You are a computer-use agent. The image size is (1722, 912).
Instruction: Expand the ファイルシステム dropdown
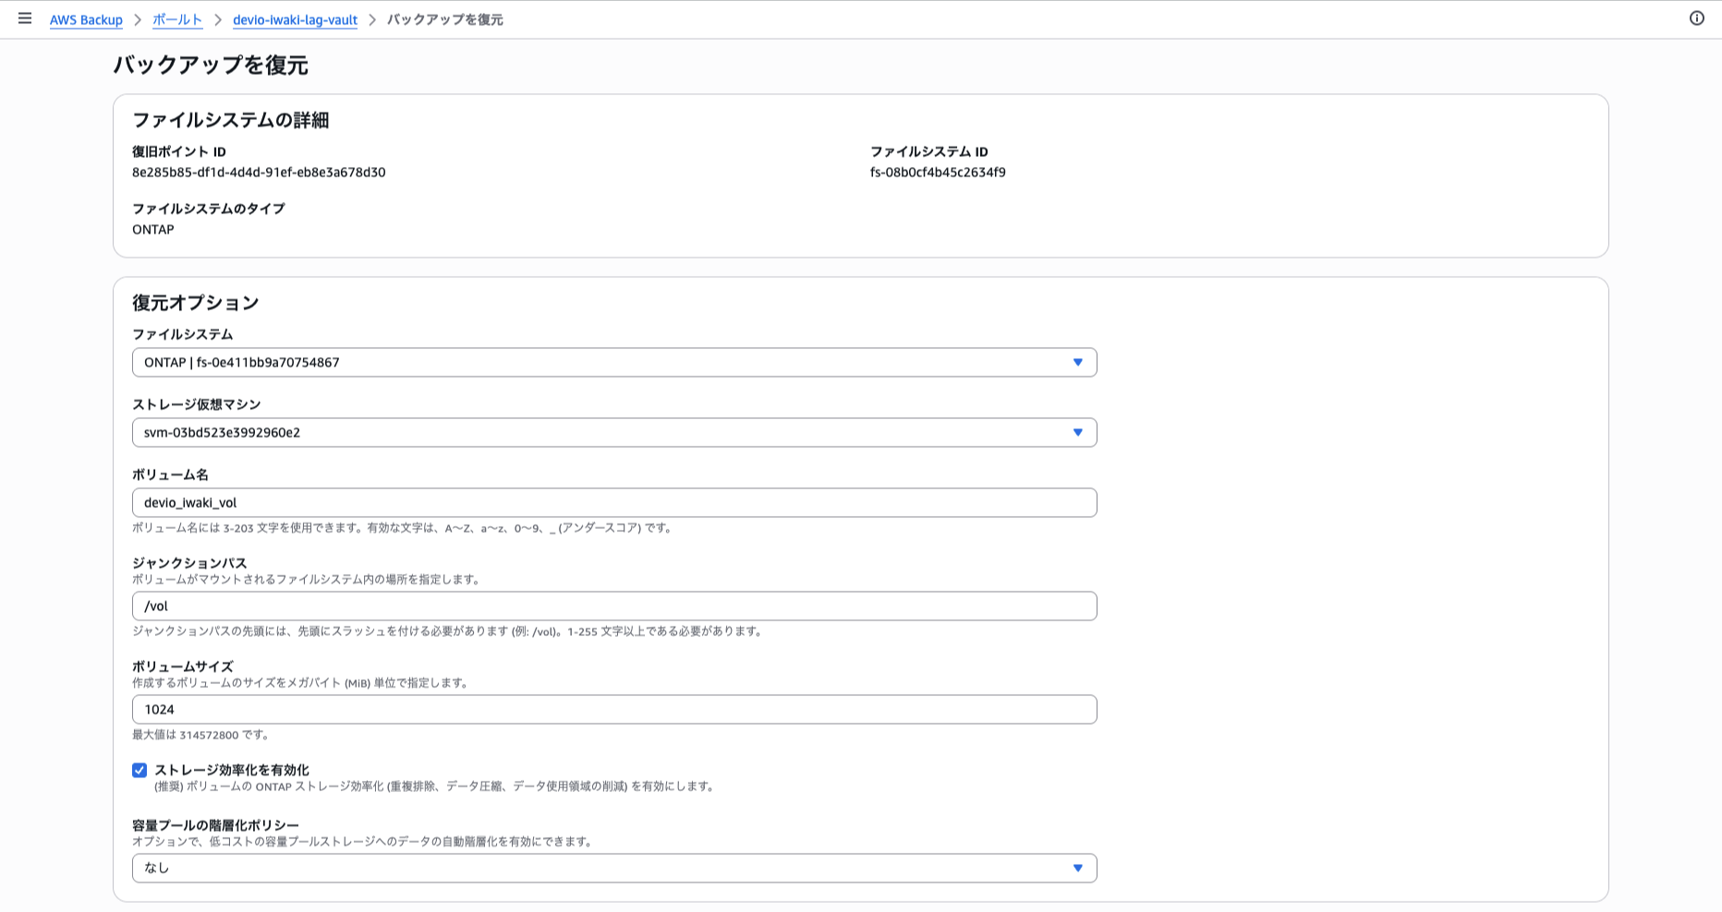tap(614, 362)
